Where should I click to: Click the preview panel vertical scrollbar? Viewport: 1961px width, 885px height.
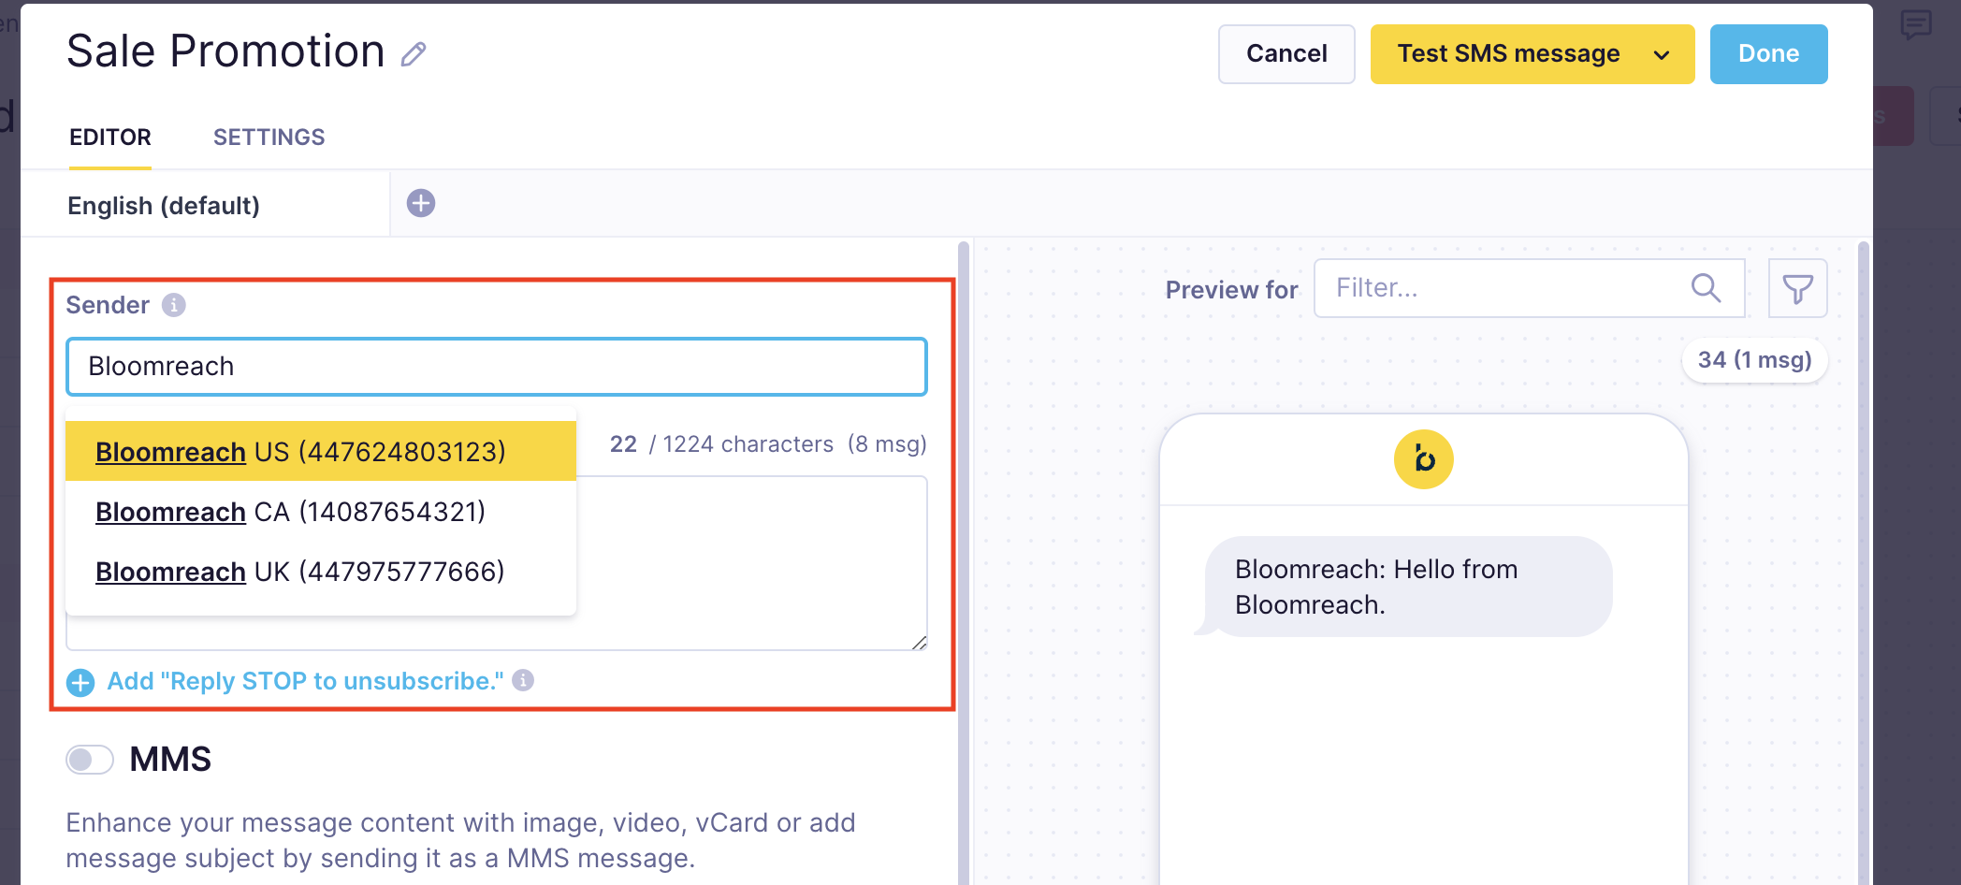(1863, 561)
